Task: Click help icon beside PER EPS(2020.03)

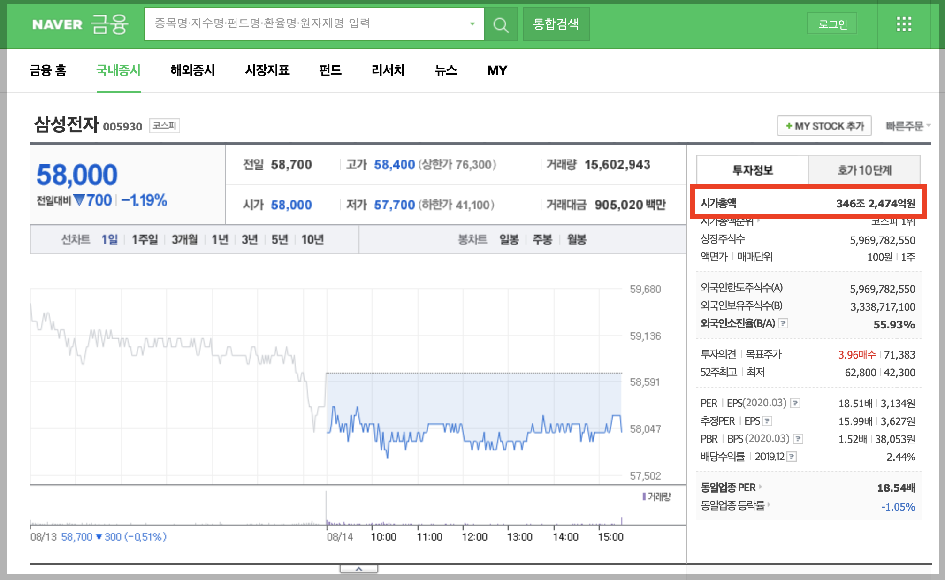Action: [795, 403]
